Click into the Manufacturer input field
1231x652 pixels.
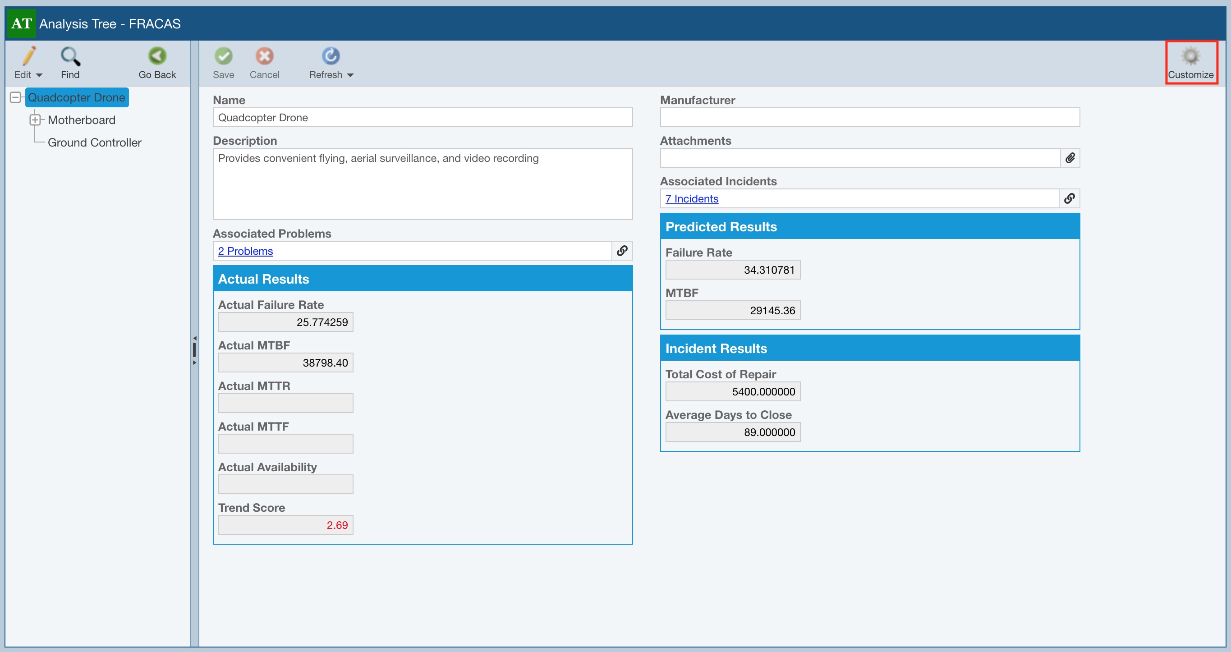[869, 118]
